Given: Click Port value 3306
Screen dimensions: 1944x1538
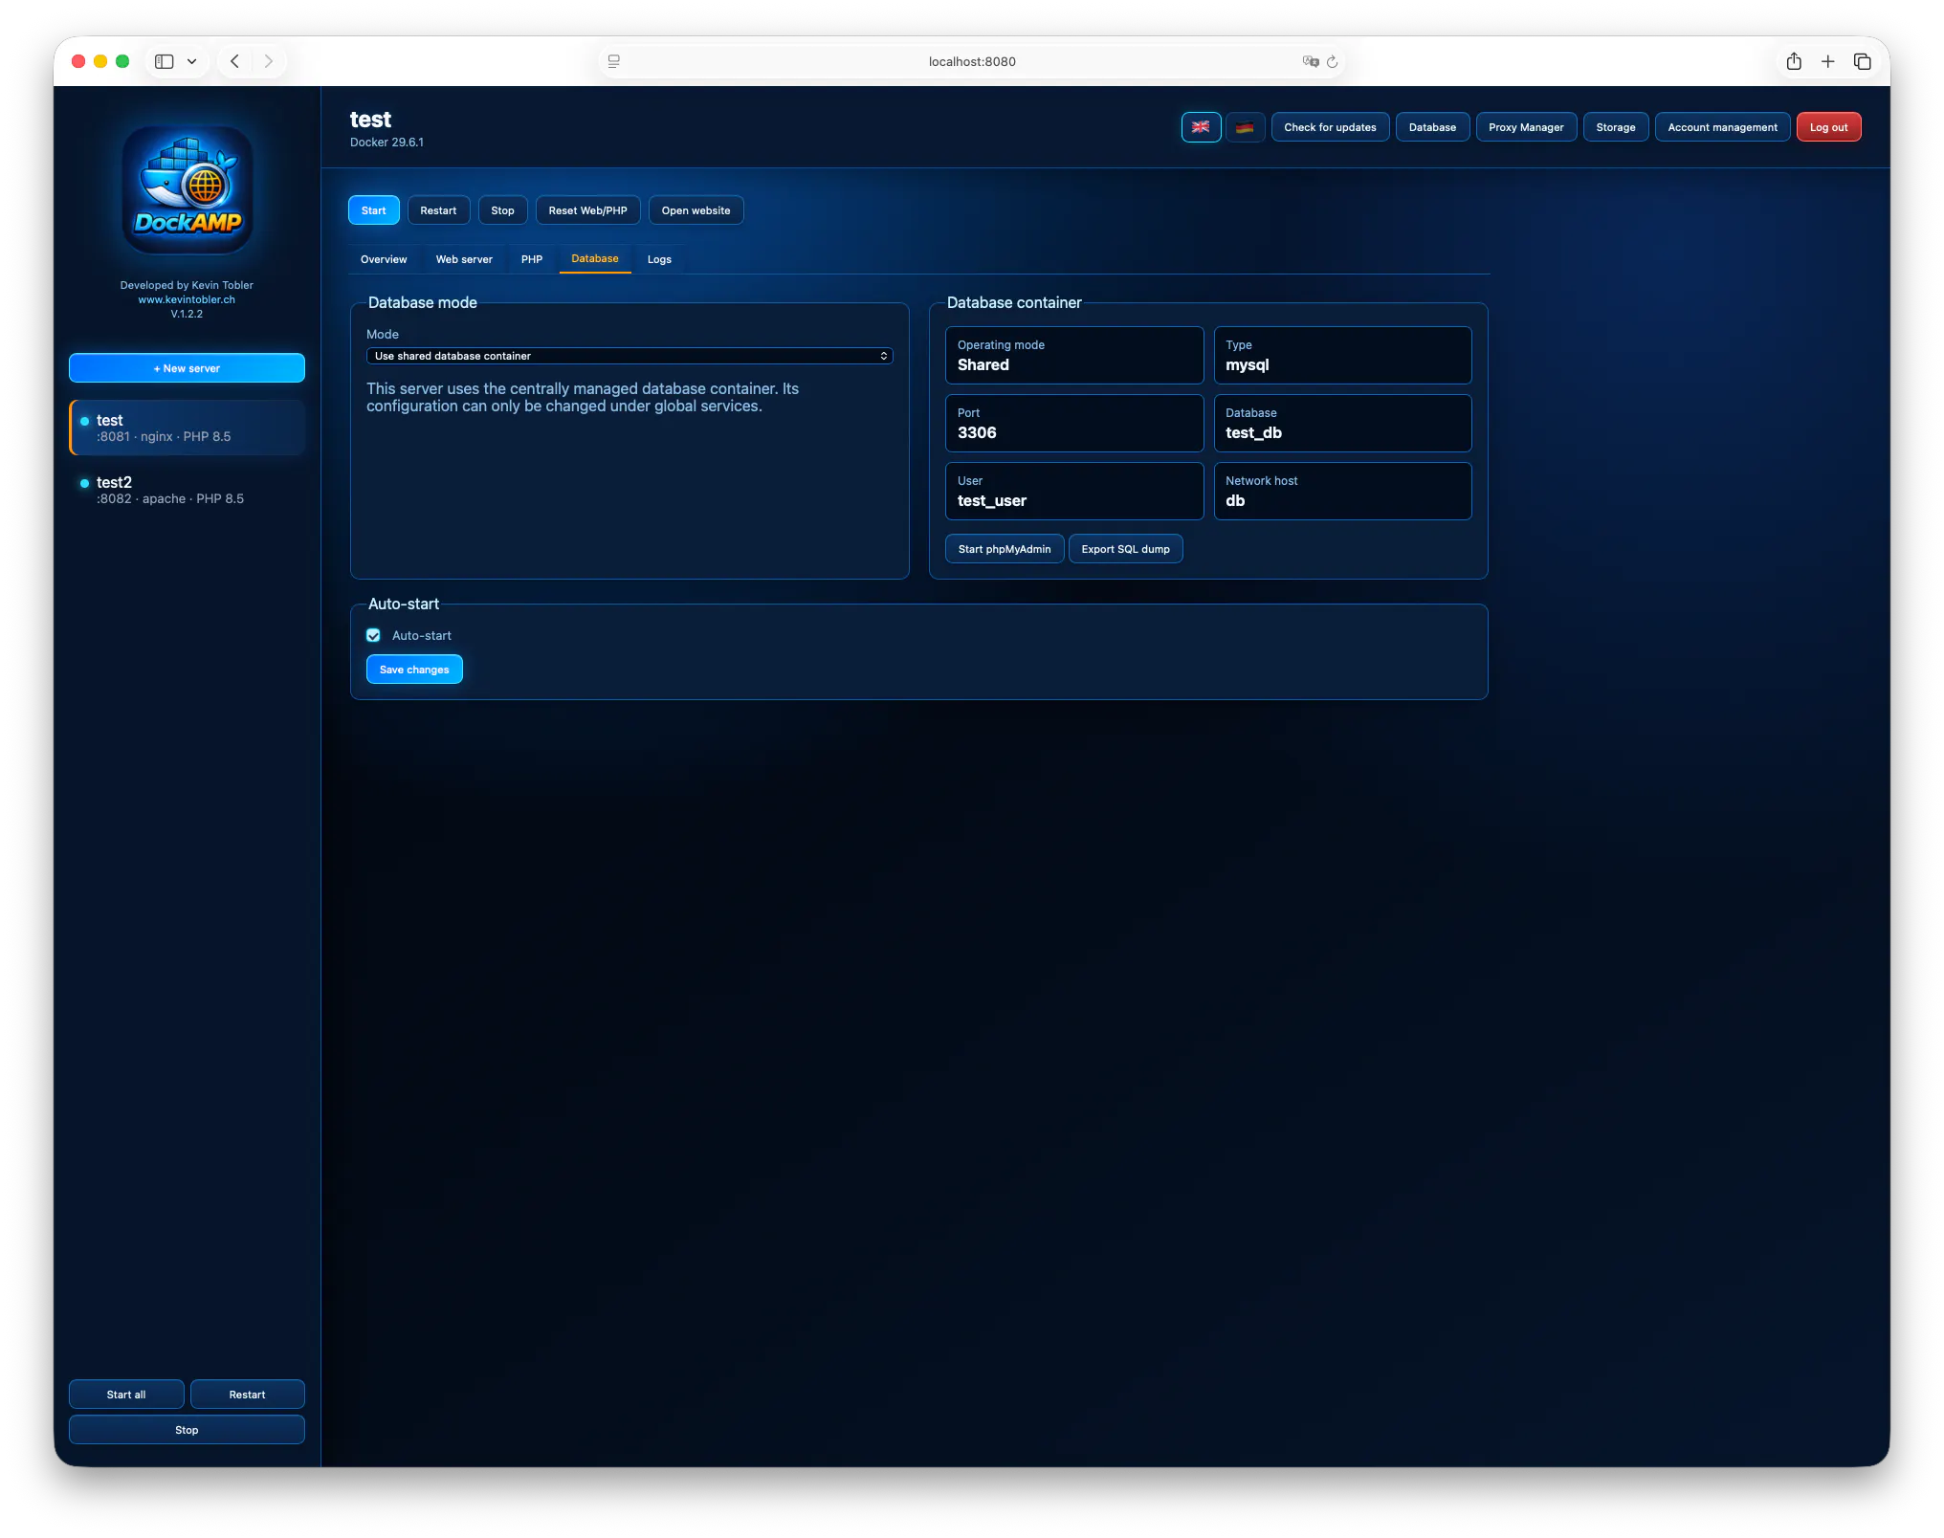Looking at the screenshot, I should tap(977, 433).
